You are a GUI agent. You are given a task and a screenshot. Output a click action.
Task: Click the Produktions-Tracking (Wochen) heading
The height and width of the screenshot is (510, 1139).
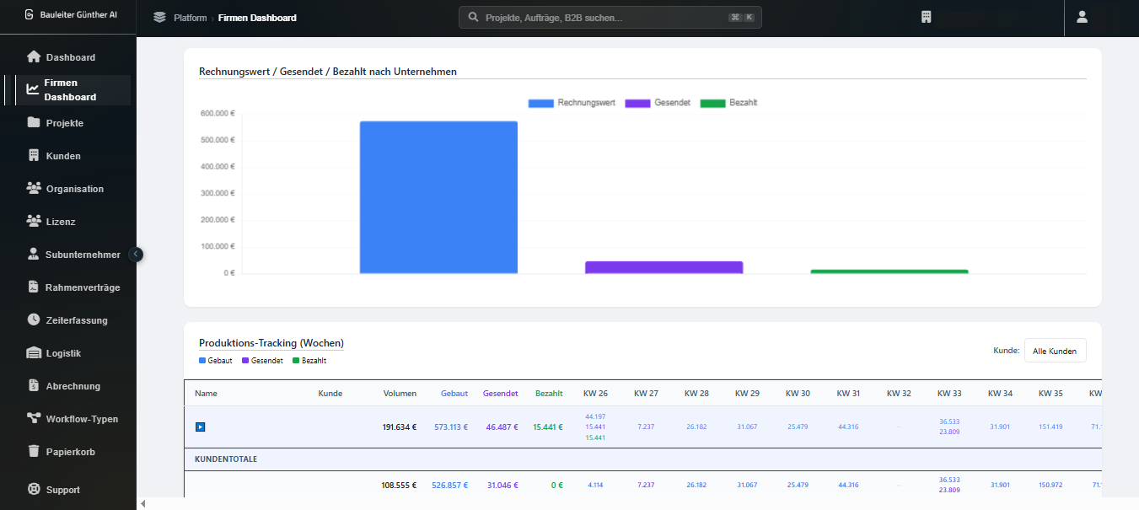click(x=271, y=343)
